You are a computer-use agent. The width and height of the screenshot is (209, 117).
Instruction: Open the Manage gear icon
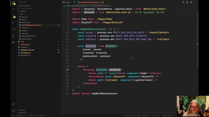(13, 110)
